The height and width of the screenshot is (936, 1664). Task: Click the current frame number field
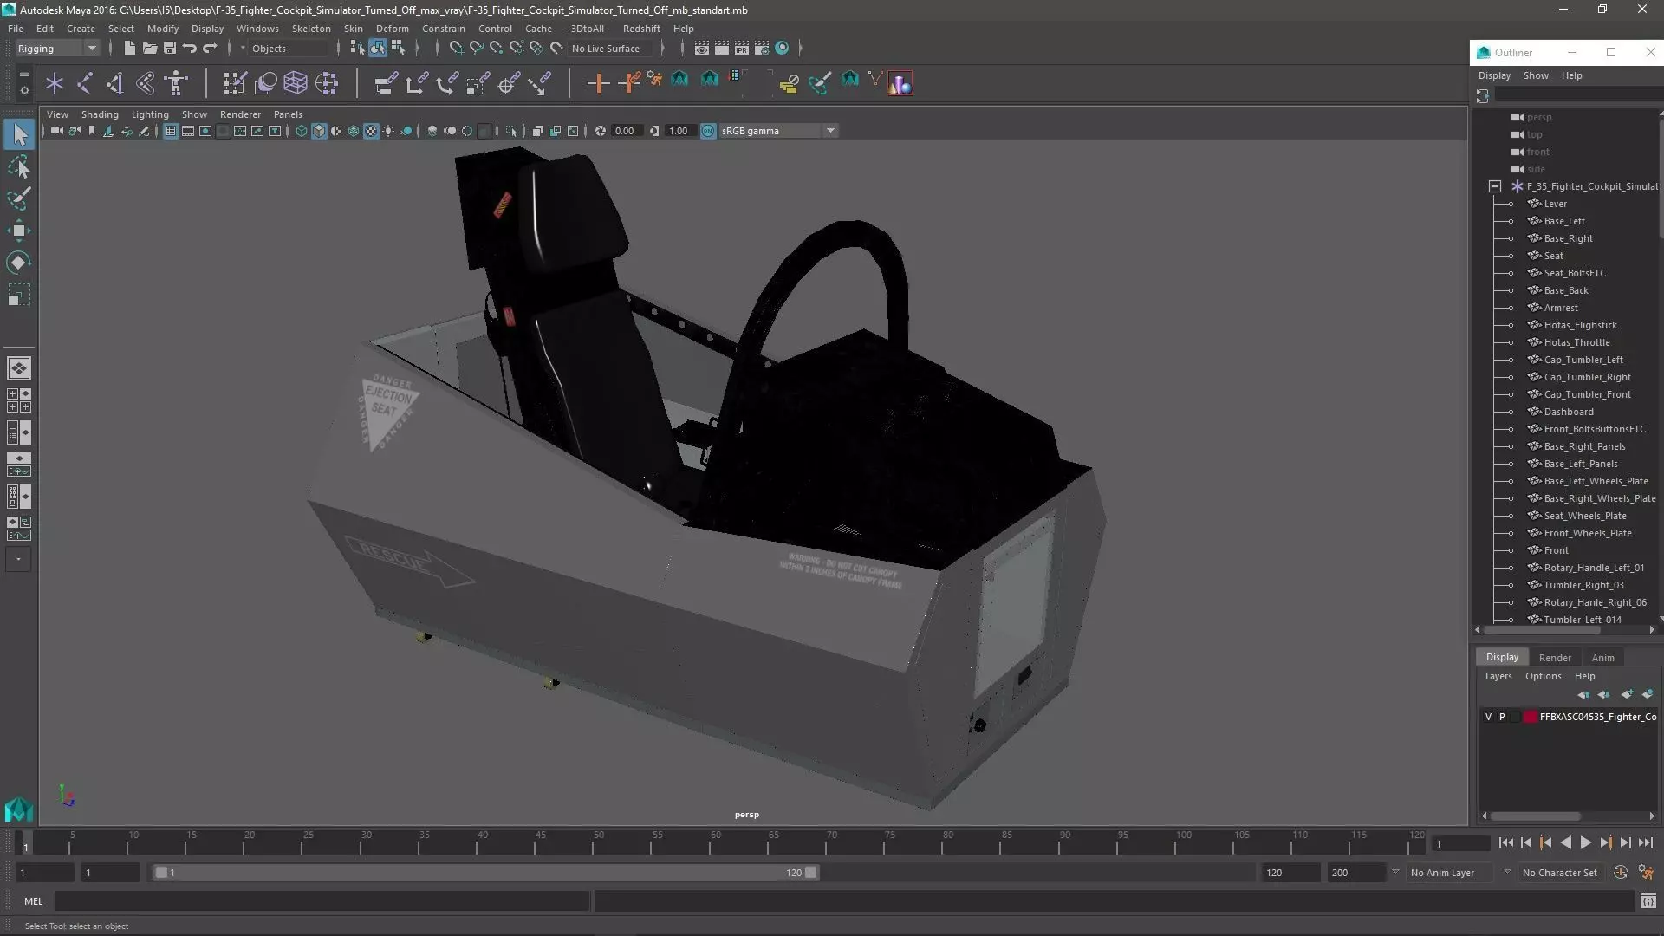[x=1461, y=843]
